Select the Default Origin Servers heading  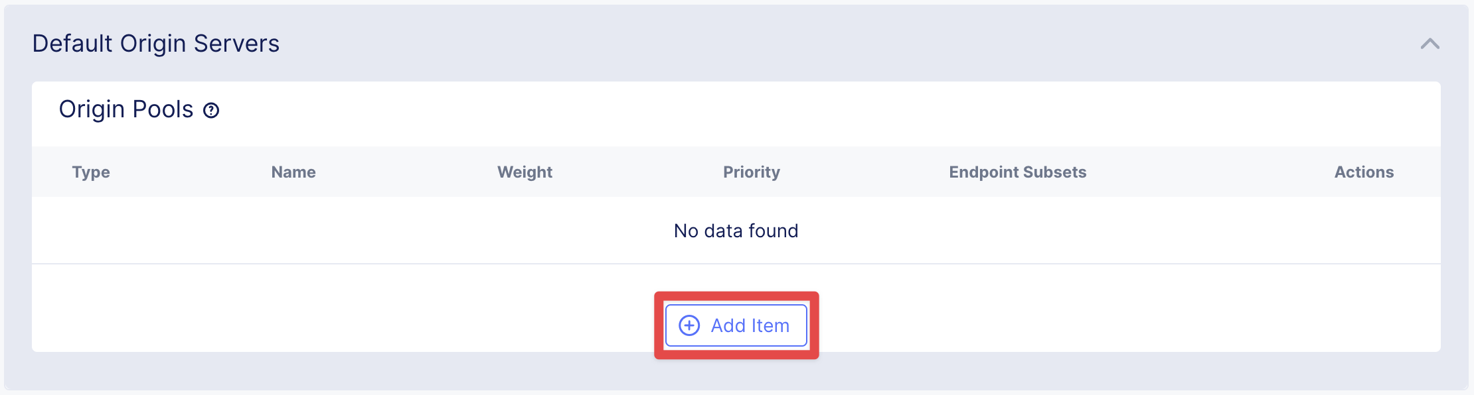click(x=156, y=44)
